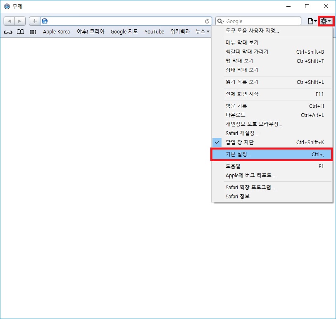Go back with the left arrow button
Screen dimensions: 336x319
click(x=10, y=21)
